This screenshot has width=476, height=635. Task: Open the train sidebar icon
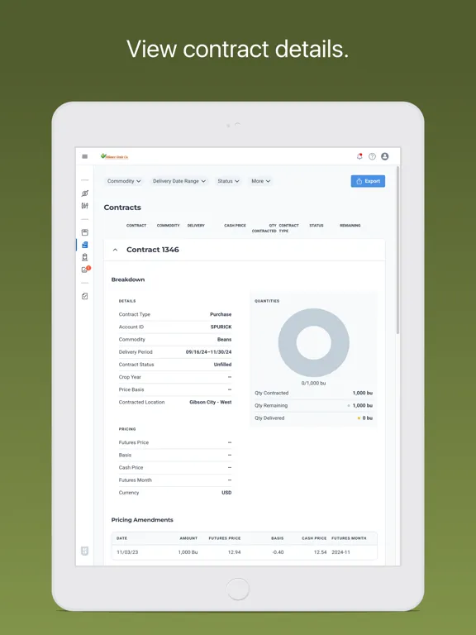point(84,257)
